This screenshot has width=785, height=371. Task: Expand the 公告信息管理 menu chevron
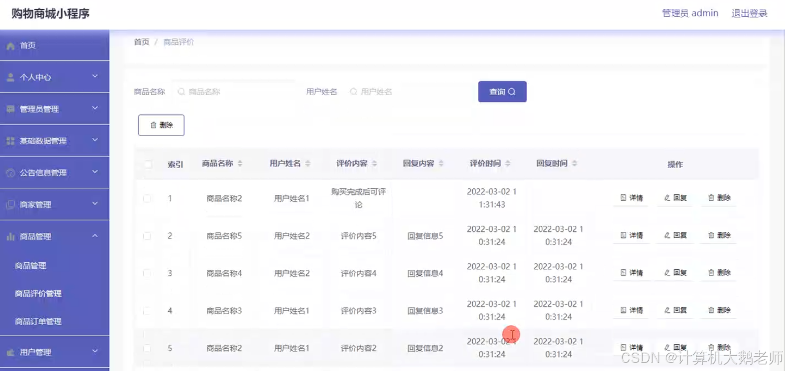click(x=95, y=172)
